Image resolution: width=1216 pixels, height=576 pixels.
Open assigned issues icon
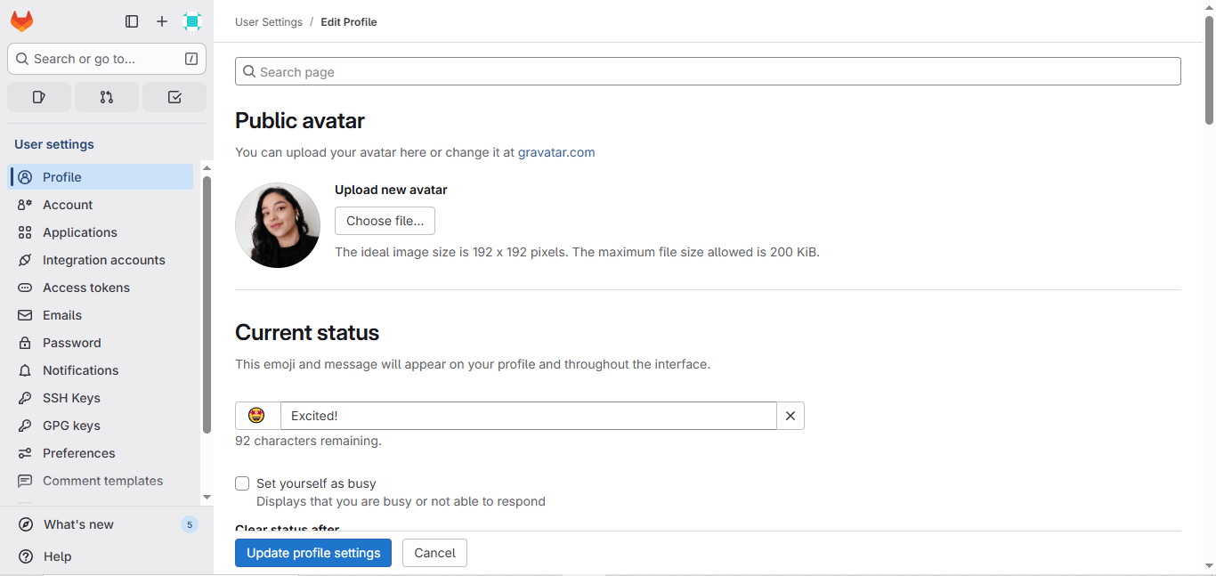(x=39, y=97)
